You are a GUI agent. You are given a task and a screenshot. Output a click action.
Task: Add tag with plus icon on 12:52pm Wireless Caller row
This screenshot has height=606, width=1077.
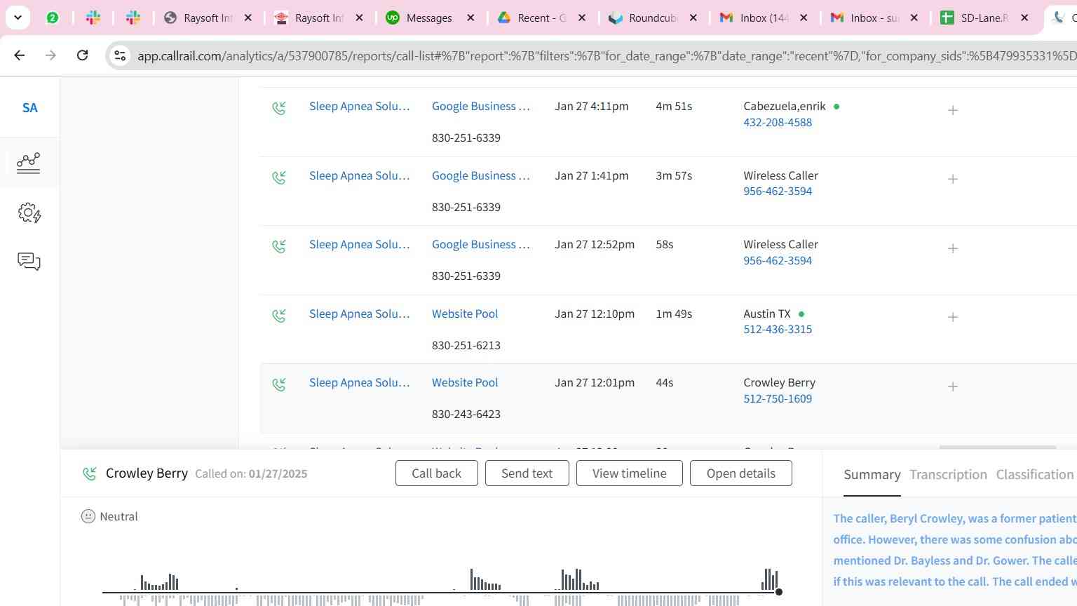click(953, 248)
